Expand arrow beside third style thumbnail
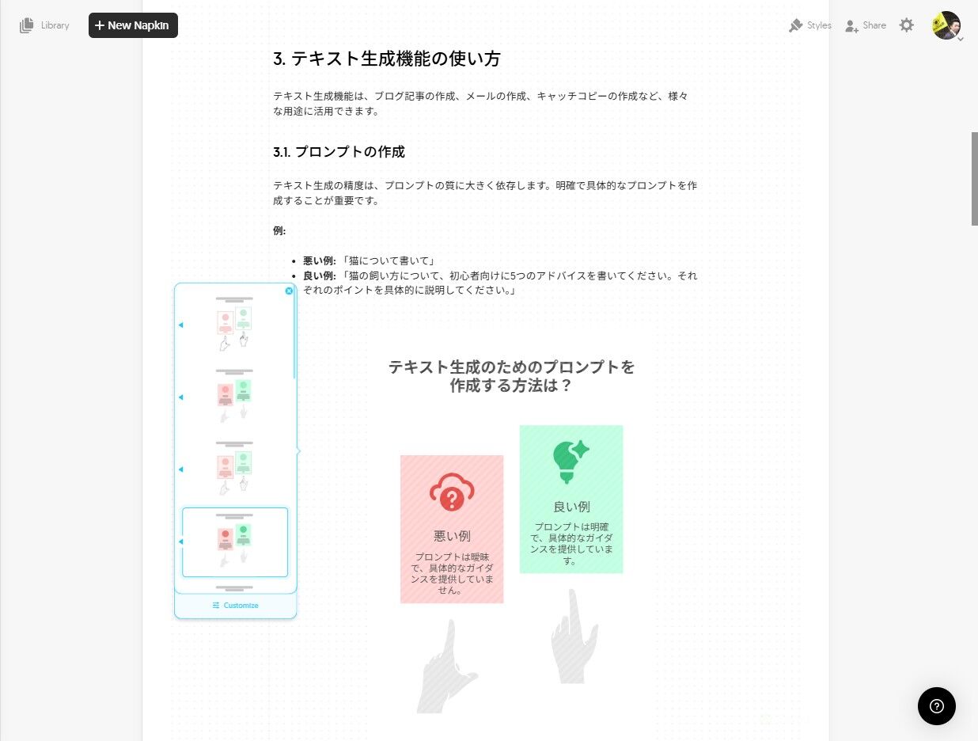The image size is (978, 741). pos(180,469)
